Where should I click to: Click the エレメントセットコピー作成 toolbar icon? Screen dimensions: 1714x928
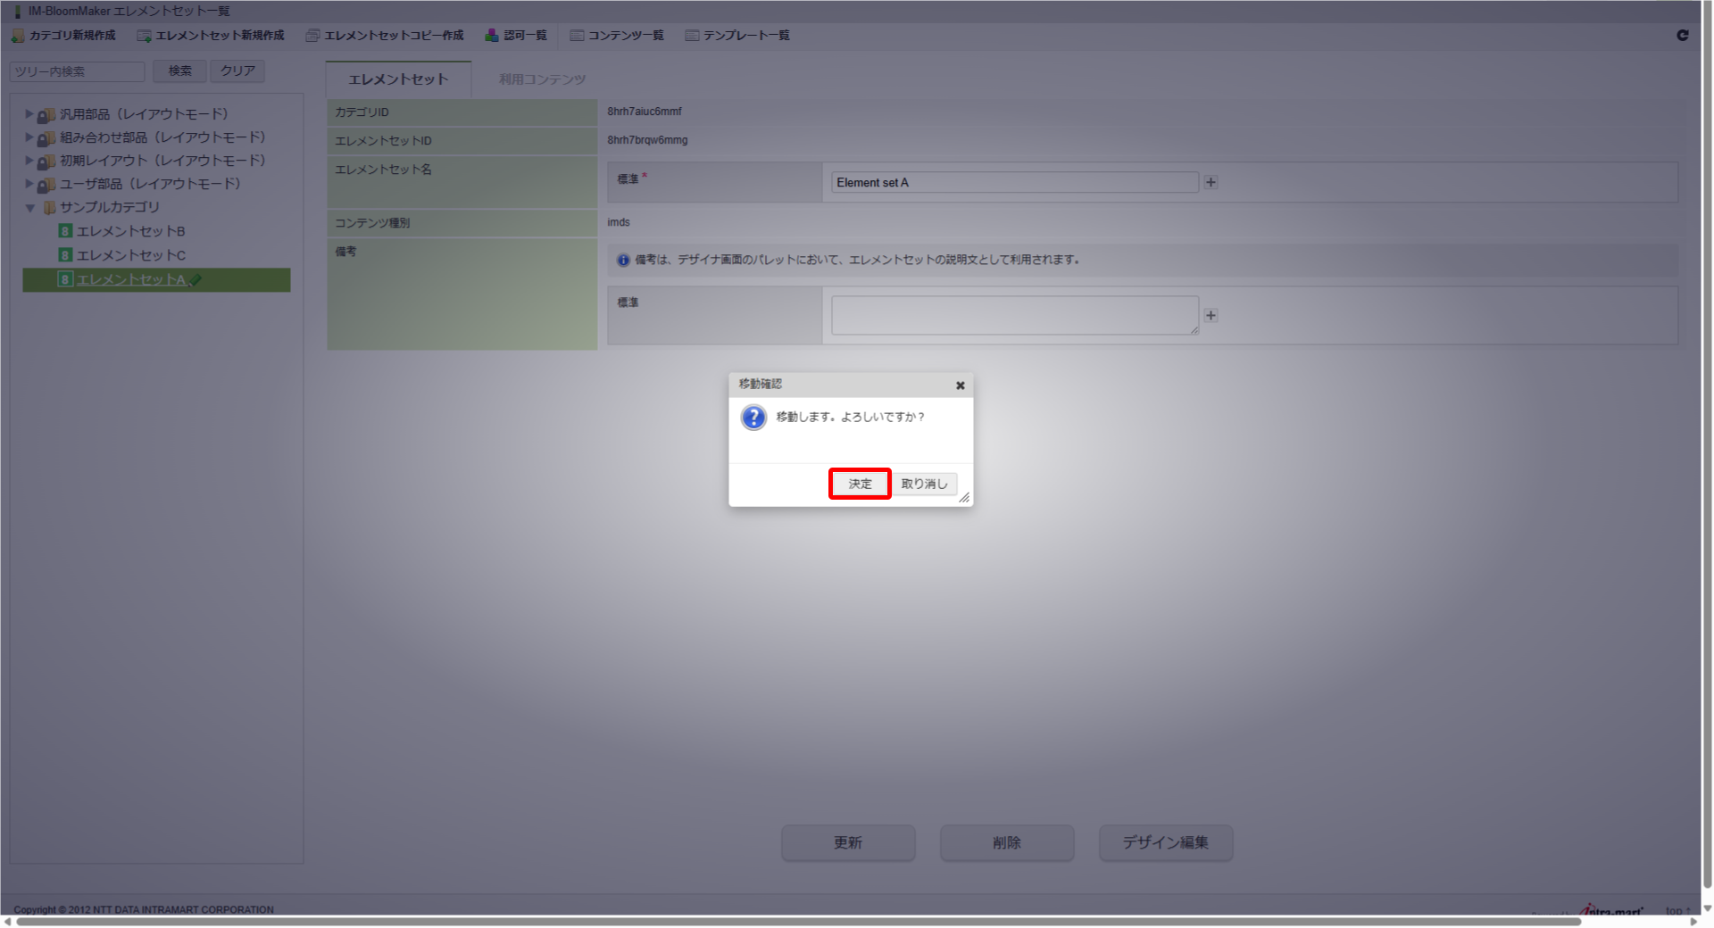click(312, 36)
